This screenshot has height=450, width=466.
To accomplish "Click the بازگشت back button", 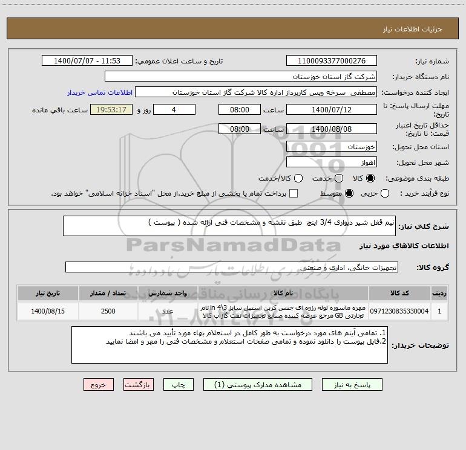I will pos(139,384).
